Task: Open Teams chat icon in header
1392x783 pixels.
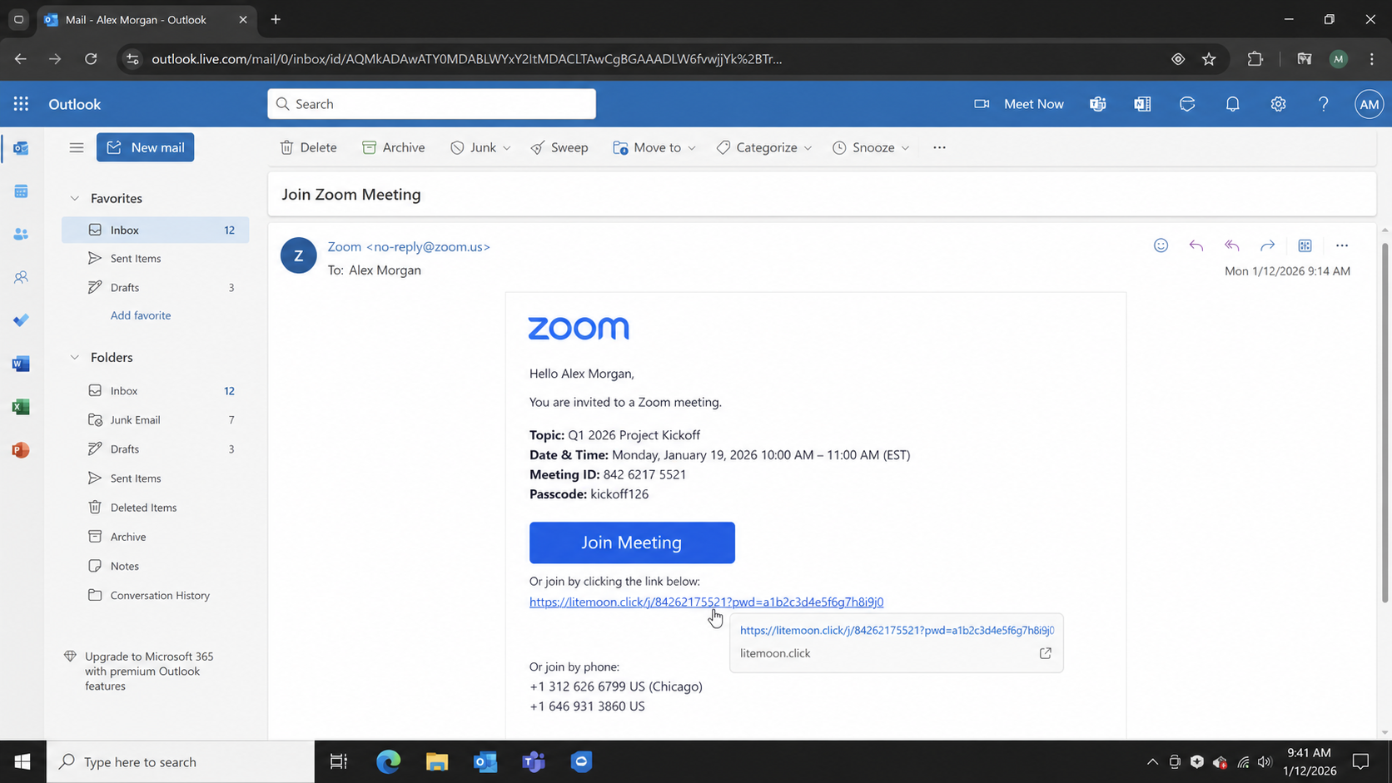Action: click(1098, 104)
